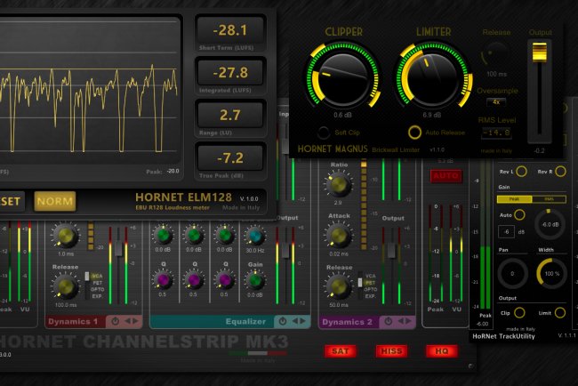578x386 pixels.
Task: Toggle the Equalizer power icon
Action: (283, 321)
